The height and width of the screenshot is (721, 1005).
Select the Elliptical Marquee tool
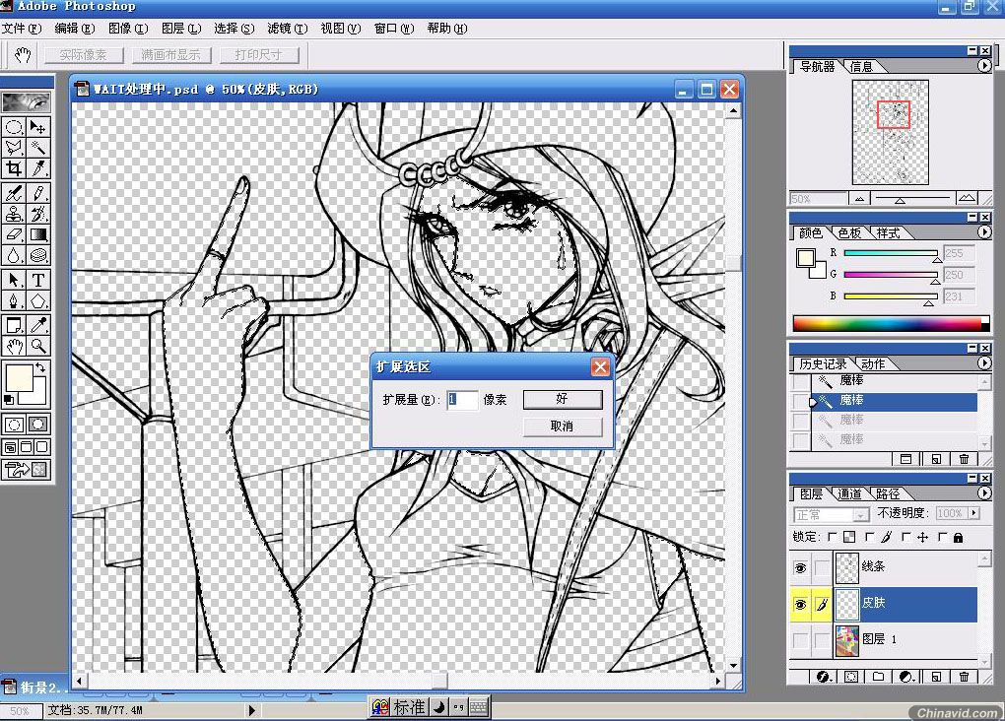click(x=14, y=127)
